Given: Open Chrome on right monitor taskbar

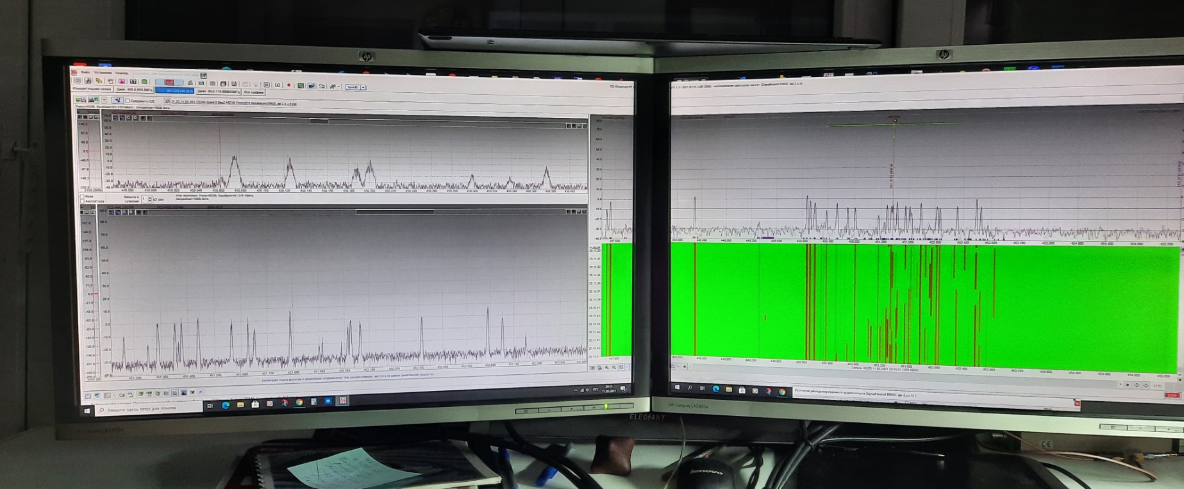Looking at the screenshot, I should pos(782,392).
